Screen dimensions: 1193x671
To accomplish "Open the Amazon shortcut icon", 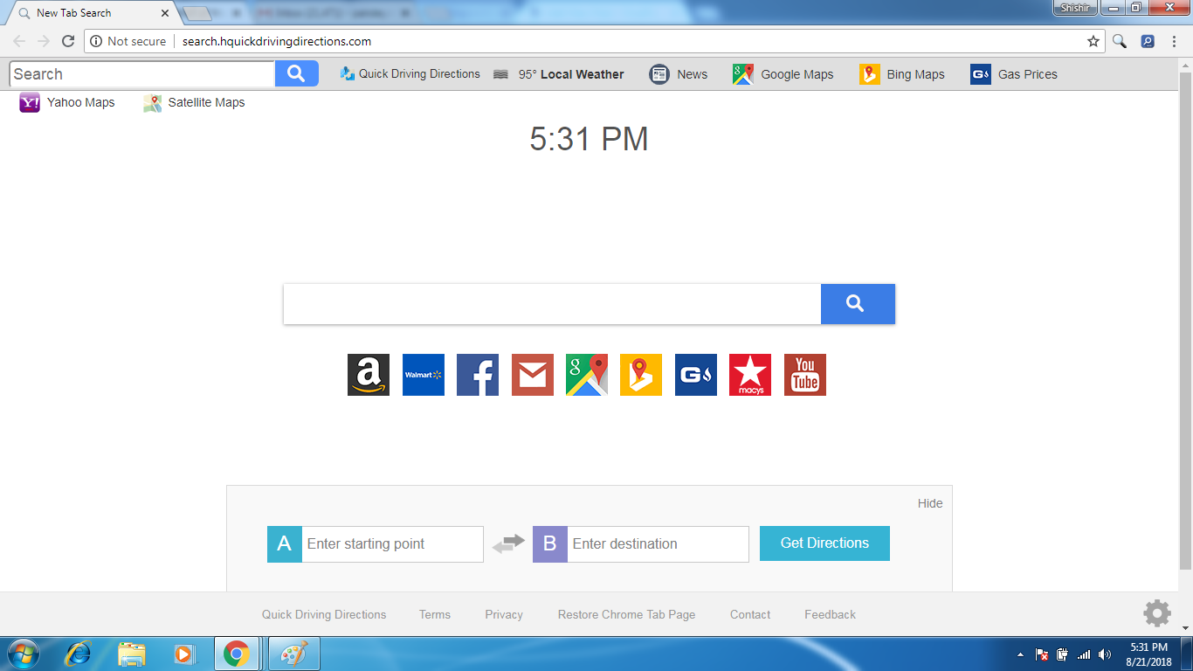I will tap(369, 374).
